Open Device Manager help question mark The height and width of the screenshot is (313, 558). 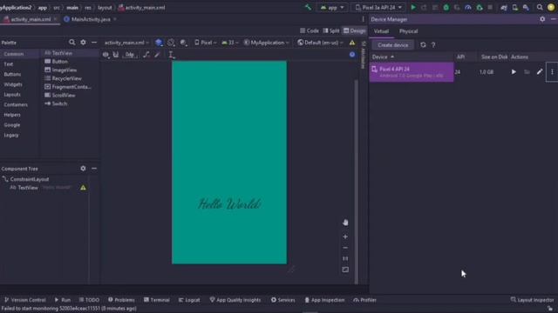[x=433, y=45]
